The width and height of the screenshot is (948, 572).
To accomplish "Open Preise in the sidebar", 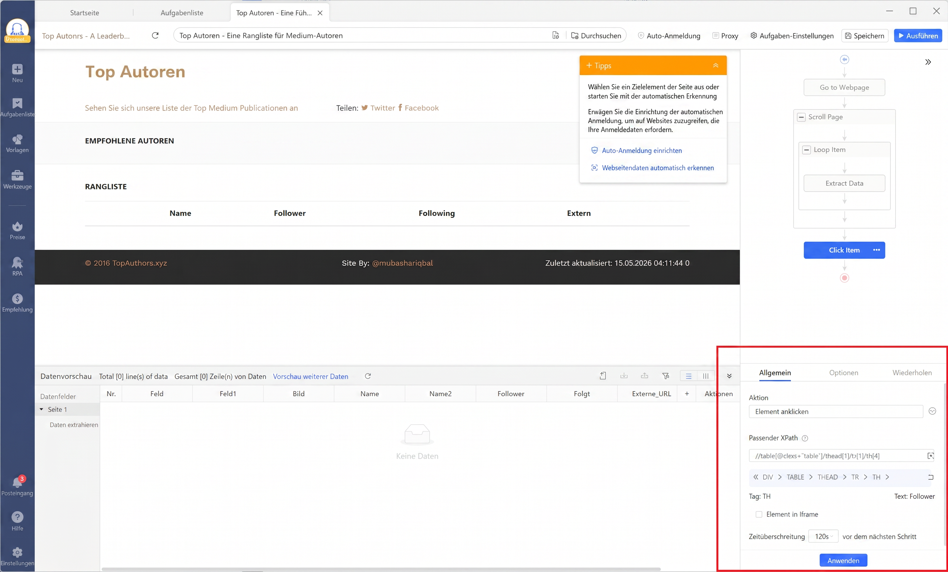I will [x=17, y=231].
